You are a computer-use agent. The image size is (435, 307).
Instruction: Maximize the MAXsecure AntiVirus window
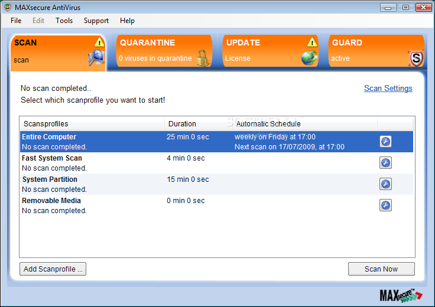click(x=405, y=8)
